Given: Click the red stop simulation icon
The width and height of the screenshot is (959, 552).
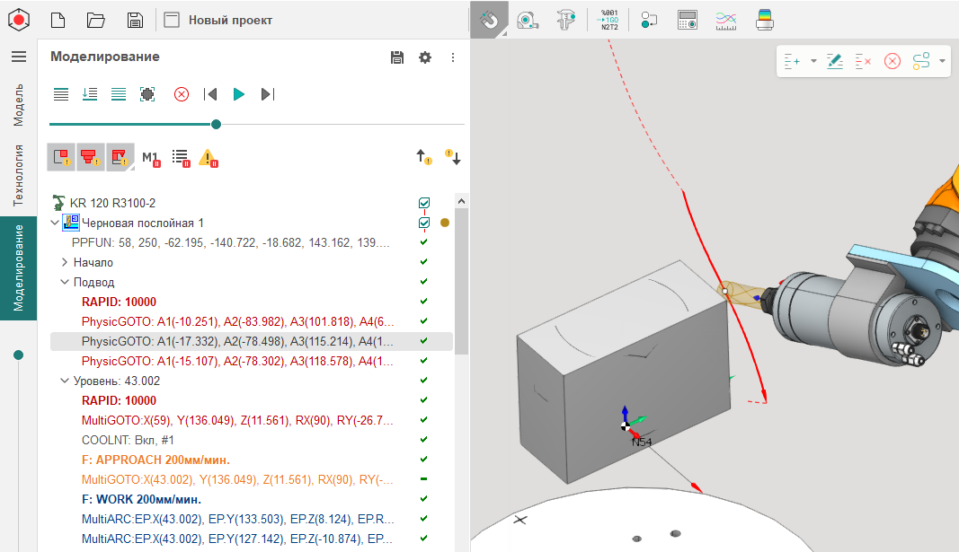Looking at the screenshot, I should pyautogui.click(x=182, y=94).
